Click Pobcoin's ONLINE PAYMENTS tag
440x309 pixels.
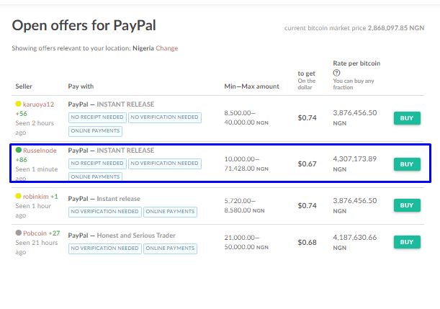click(170, 248)
